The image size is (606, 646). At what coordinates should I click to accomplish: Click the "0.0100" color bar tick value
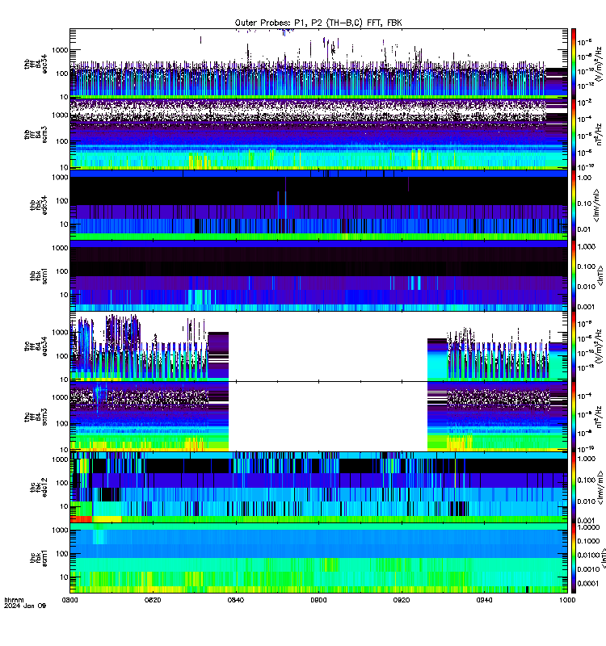click(588, 555)
